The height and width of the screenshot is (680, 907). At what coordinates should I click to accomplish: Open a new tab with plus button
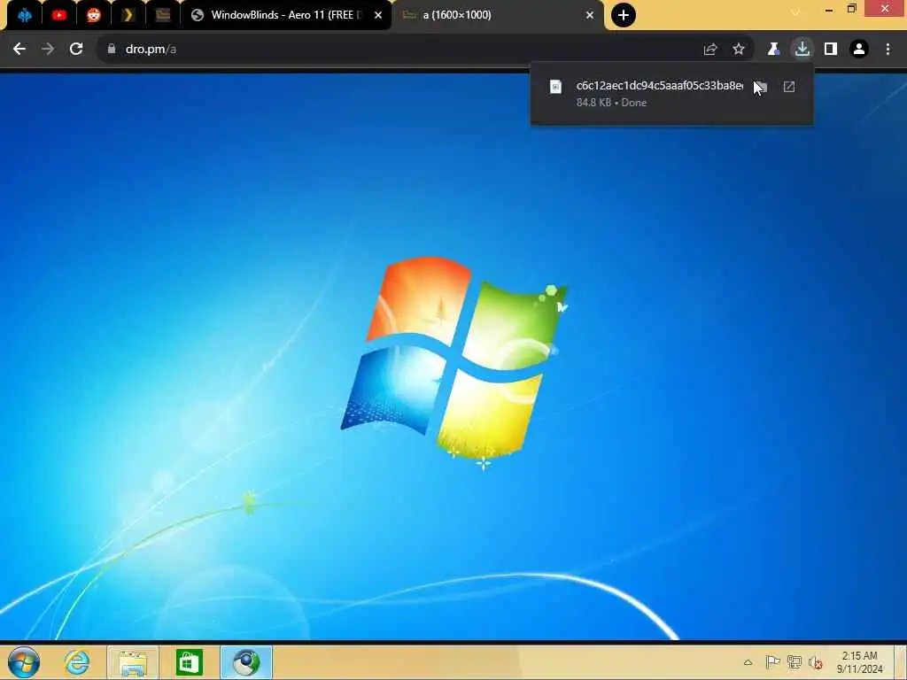(x=624, y=15)
